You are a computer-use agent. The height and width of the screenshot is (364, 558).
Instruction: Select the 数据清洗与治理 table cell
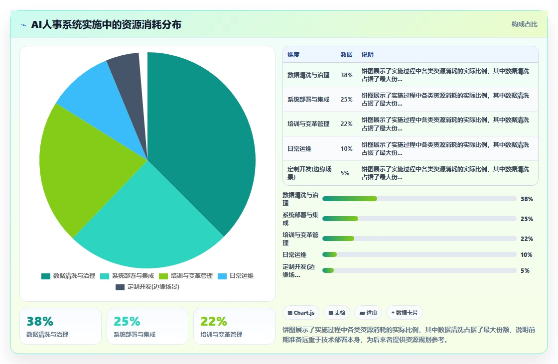point(308,75)
